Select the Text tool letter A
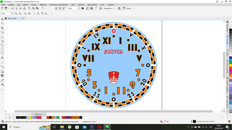 [2, 58]
